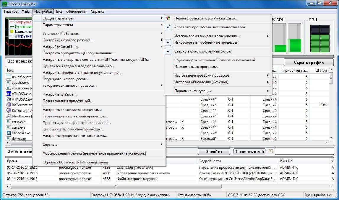339x200 pixels.
Task: Expand Интервал обновления (Governor) submenu
Action: coord(218,82)
